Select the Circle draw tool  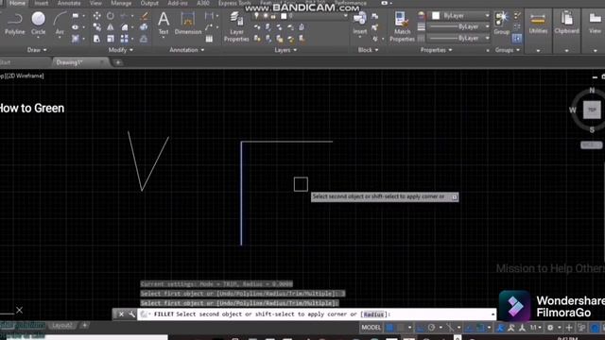click(38, 23)
